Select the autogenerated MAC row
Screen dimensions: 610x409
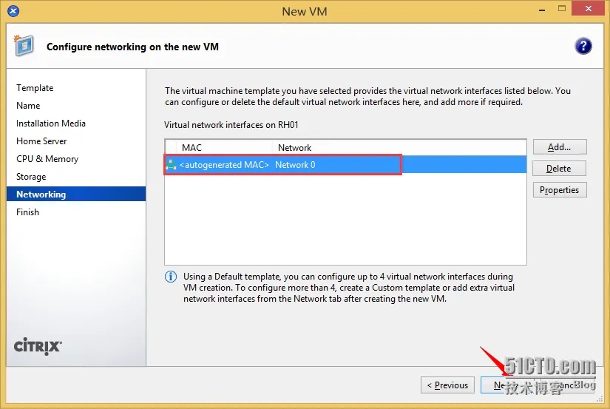[345, 165]
